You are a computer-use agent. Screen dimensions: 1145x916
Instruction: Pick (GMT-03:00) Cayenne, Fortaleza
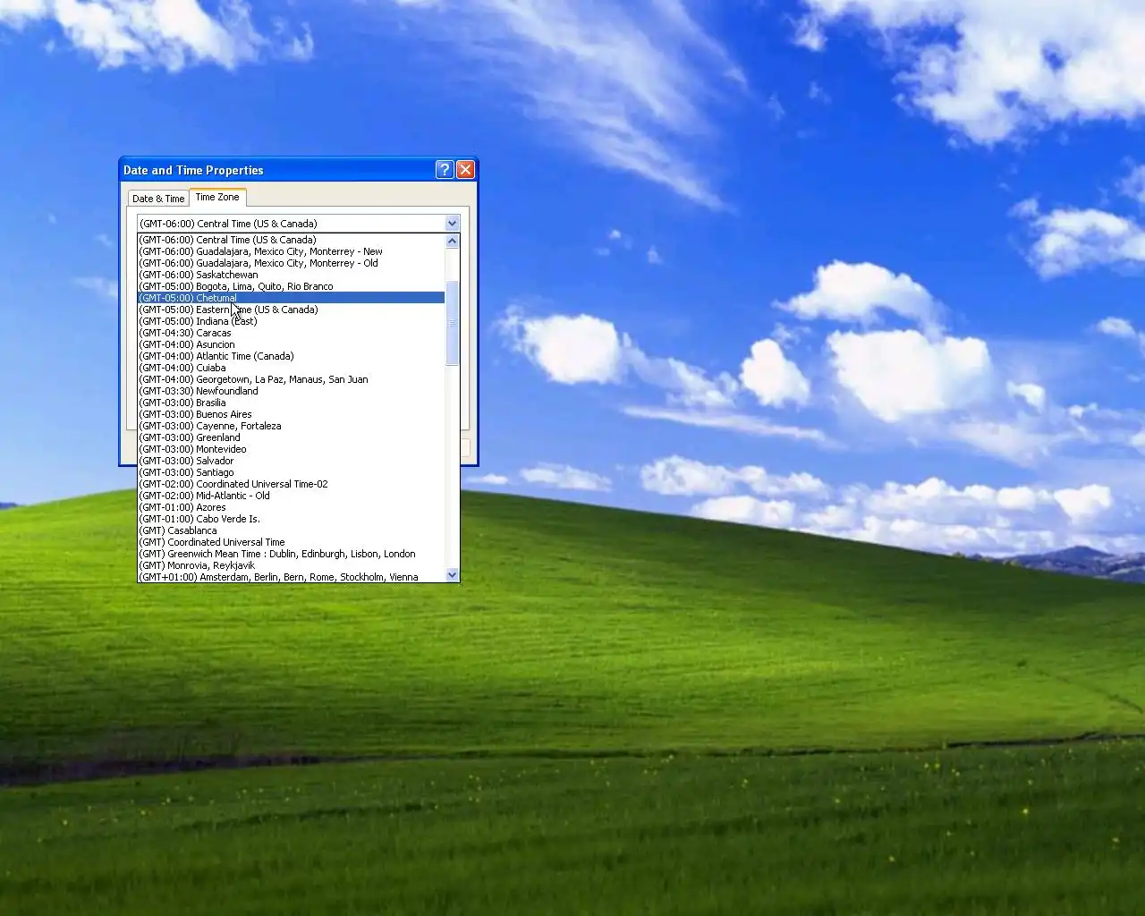(291, 426)
